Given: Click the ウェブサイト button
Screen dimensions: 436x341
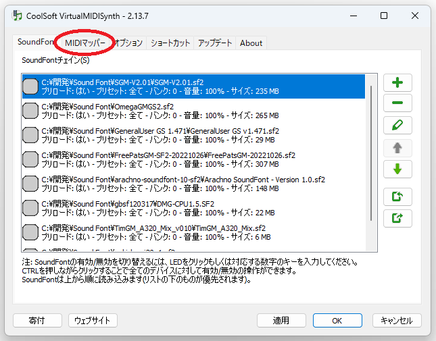Looking at the screenshot, I should (x=93, y=321).
